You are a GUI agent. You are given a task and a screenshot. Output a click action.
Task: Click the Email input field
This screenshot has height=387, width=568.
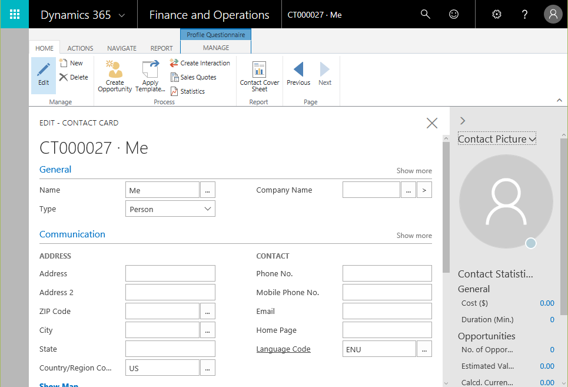[x=387, y=312]
